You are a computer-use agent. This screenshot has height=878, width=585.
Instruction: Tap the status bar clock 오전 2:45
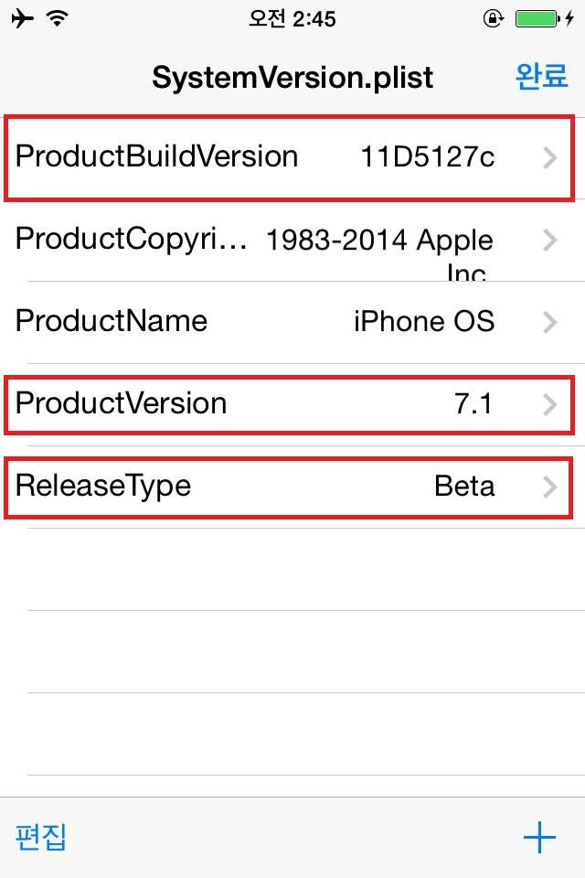coord(292,19)
